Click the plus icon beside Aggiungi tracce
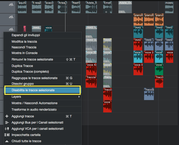 (7, 116)
